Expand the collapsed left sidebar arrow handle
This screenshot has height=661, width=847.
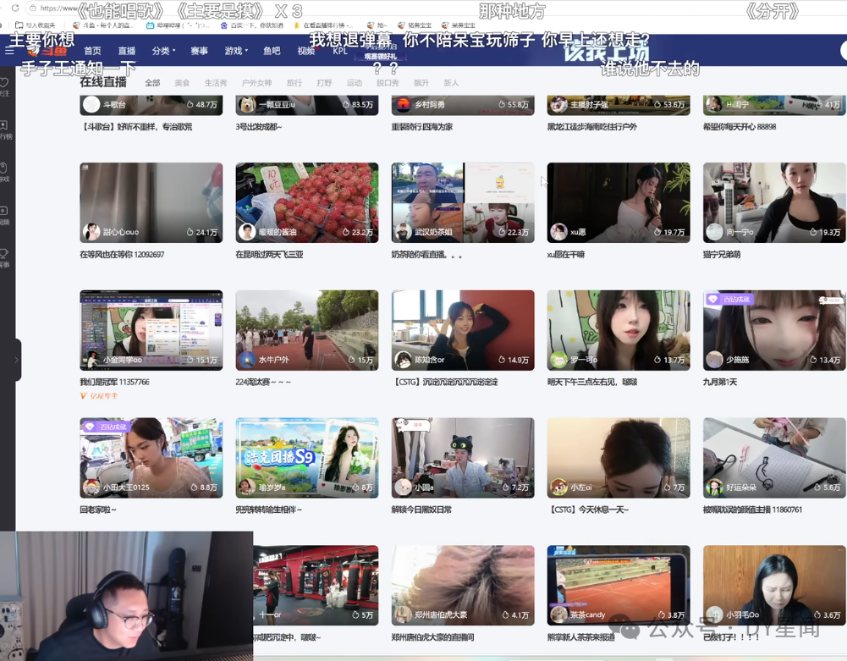(17, 360)
